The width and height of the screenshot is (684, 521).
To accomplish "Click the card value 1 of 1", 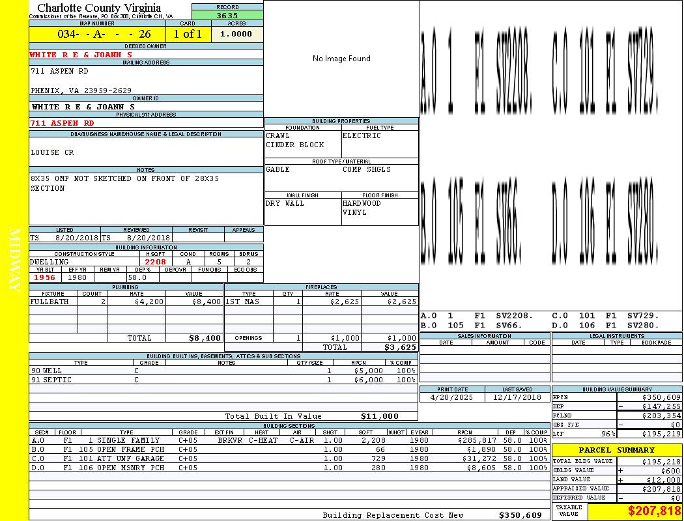I will coord(188,34).
